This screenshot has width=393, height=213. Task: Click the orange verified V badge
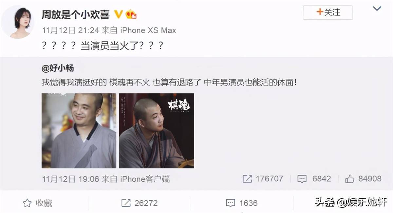coord(118,14)
